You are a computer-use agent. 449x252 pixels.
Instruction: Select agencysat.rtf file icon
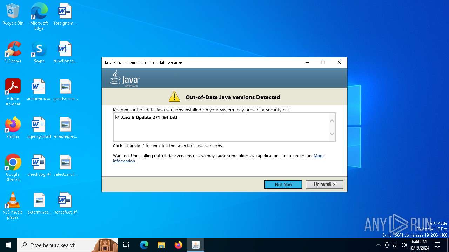(39, 128)
